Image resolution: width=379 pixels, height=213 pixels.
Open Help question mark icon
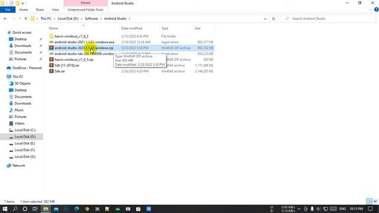point(377,9)
